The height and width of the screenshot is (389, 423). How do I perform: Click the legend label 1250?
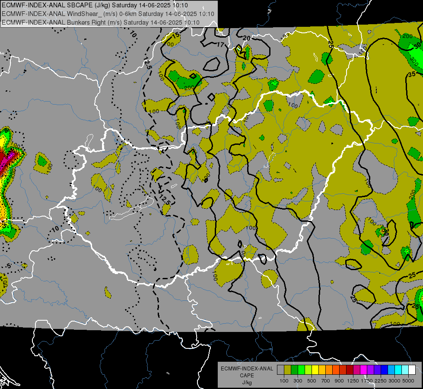click(353, 381)
